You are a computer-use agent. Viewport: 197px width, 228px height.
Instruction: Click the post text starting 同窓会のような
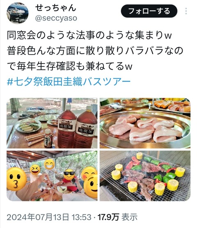click(x=95, y=50)
